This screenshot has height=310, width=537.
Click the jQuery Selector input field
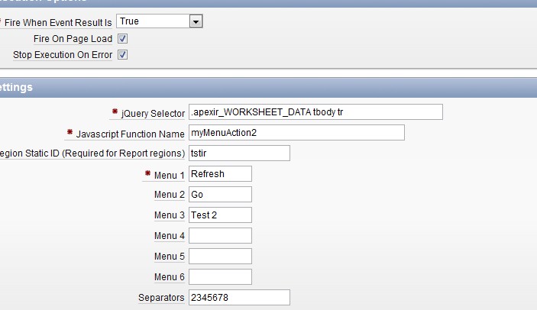[x=315, y=112]
